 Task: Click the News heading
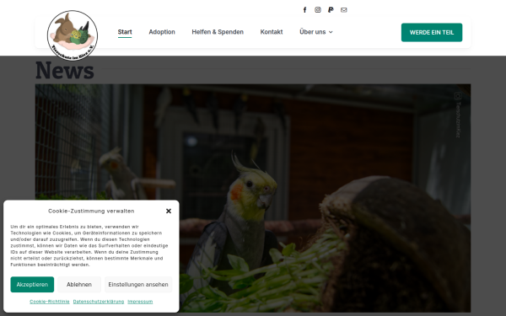coord(65,70)
